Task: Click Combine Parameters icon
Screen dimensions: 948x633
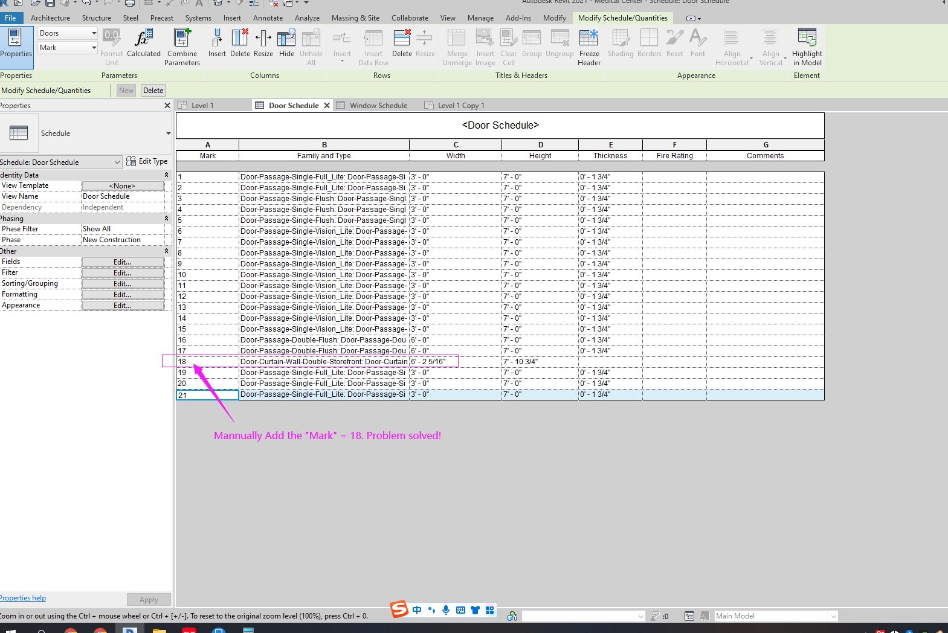Action: (x=182, y=47)
